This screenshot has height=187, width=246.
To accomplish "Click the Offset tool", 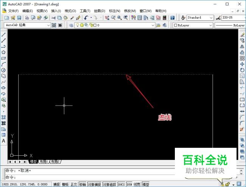I will click(x=242, y=52).
